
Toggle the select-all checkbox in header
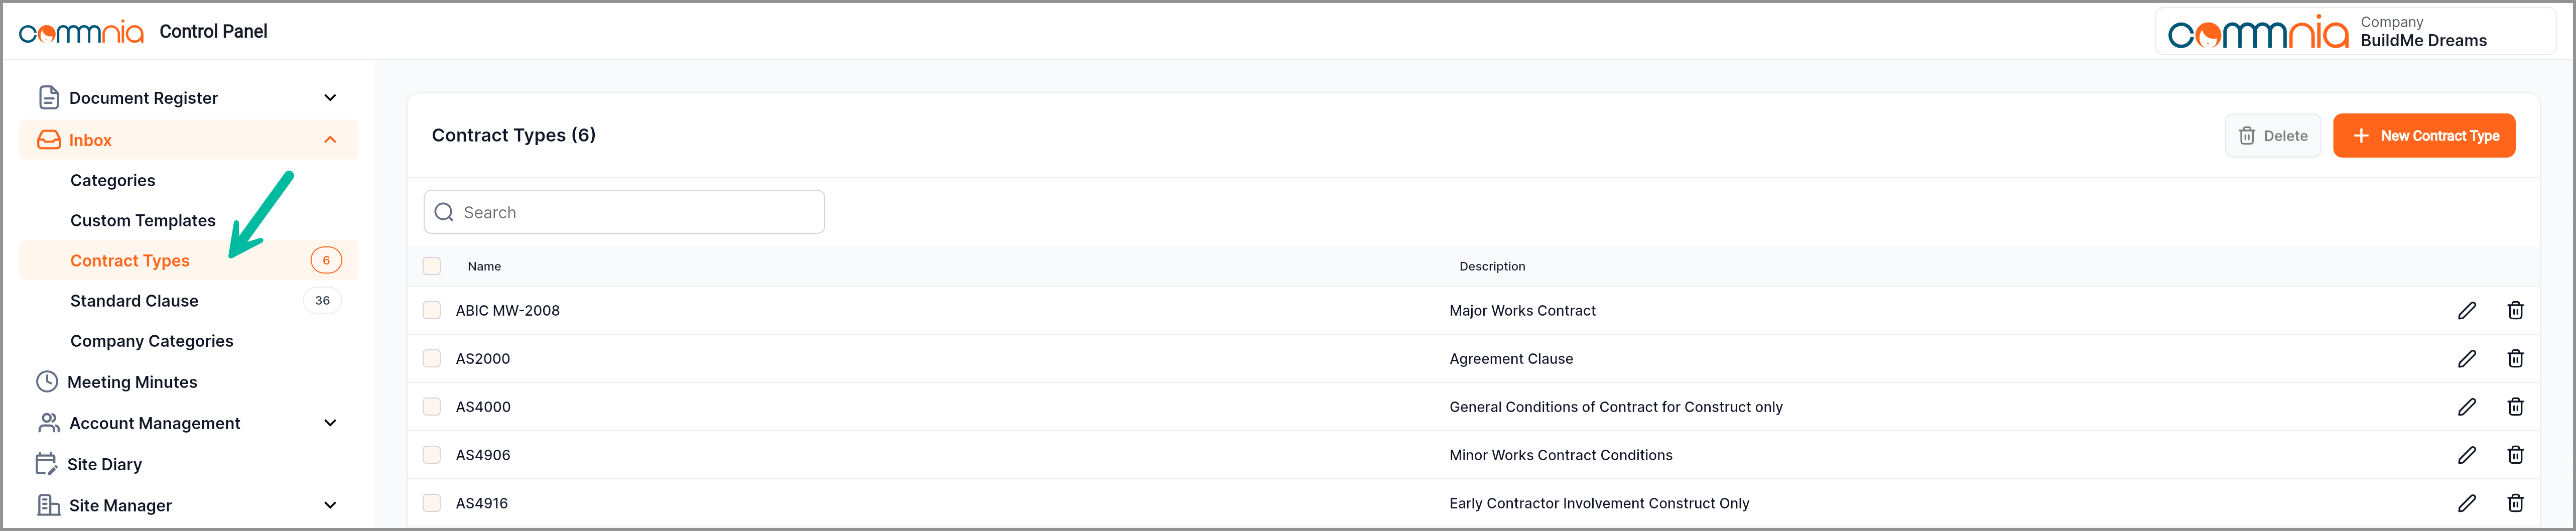coord(431,266)
